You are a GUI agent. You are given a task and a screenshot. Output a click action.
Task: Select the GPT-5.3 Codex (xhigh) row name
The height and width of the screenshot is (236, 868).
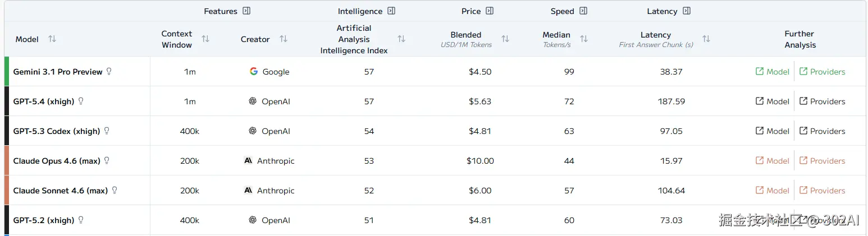(56, 131)
